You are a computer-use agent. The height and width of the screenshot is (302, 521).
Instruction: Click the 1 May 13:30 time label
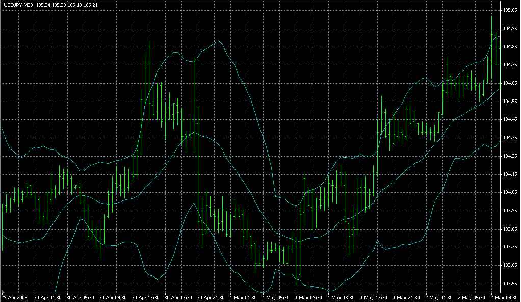(342, 297)
